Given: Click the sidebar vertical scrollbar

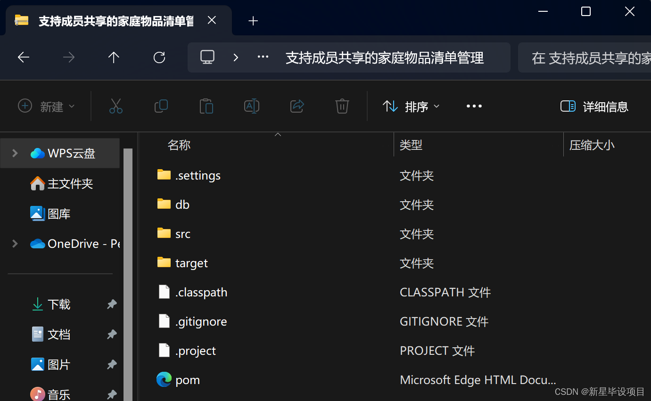Looking at the screenshot, I should pos(128,275).
